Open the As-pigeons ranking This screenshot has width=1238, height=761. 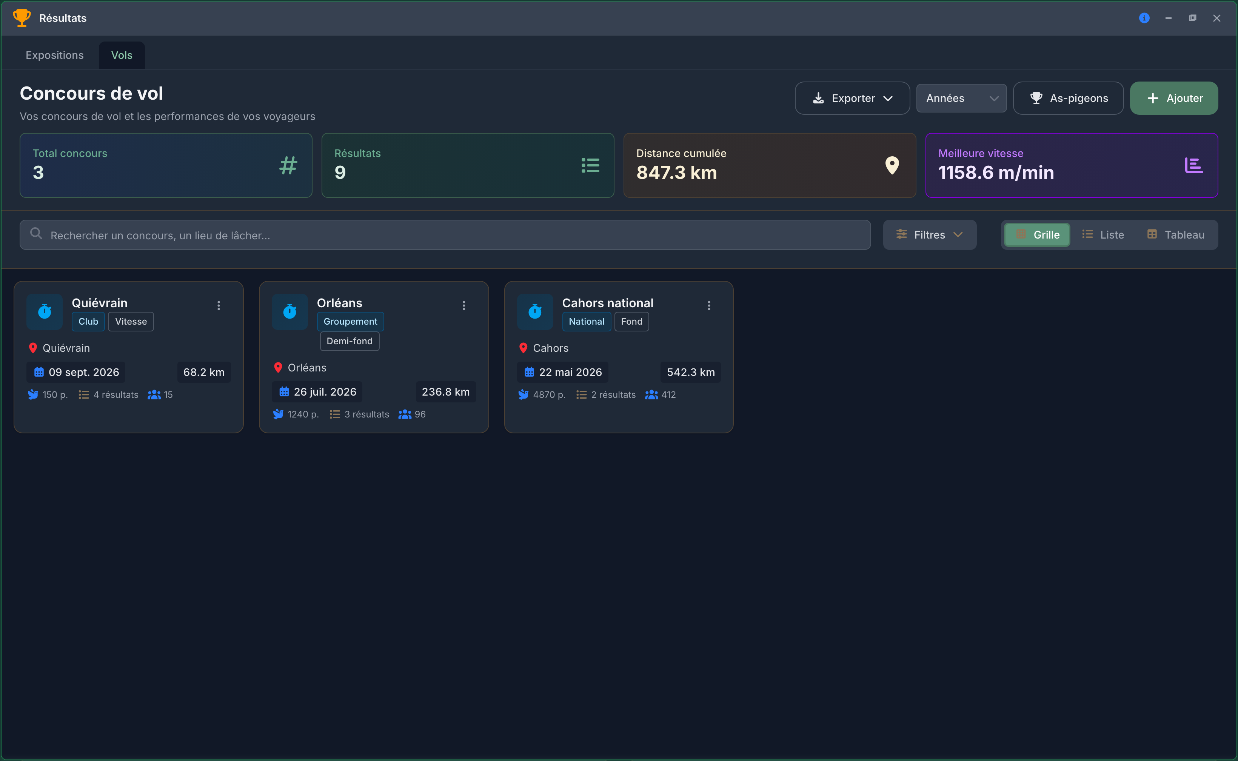[1068, 98]
